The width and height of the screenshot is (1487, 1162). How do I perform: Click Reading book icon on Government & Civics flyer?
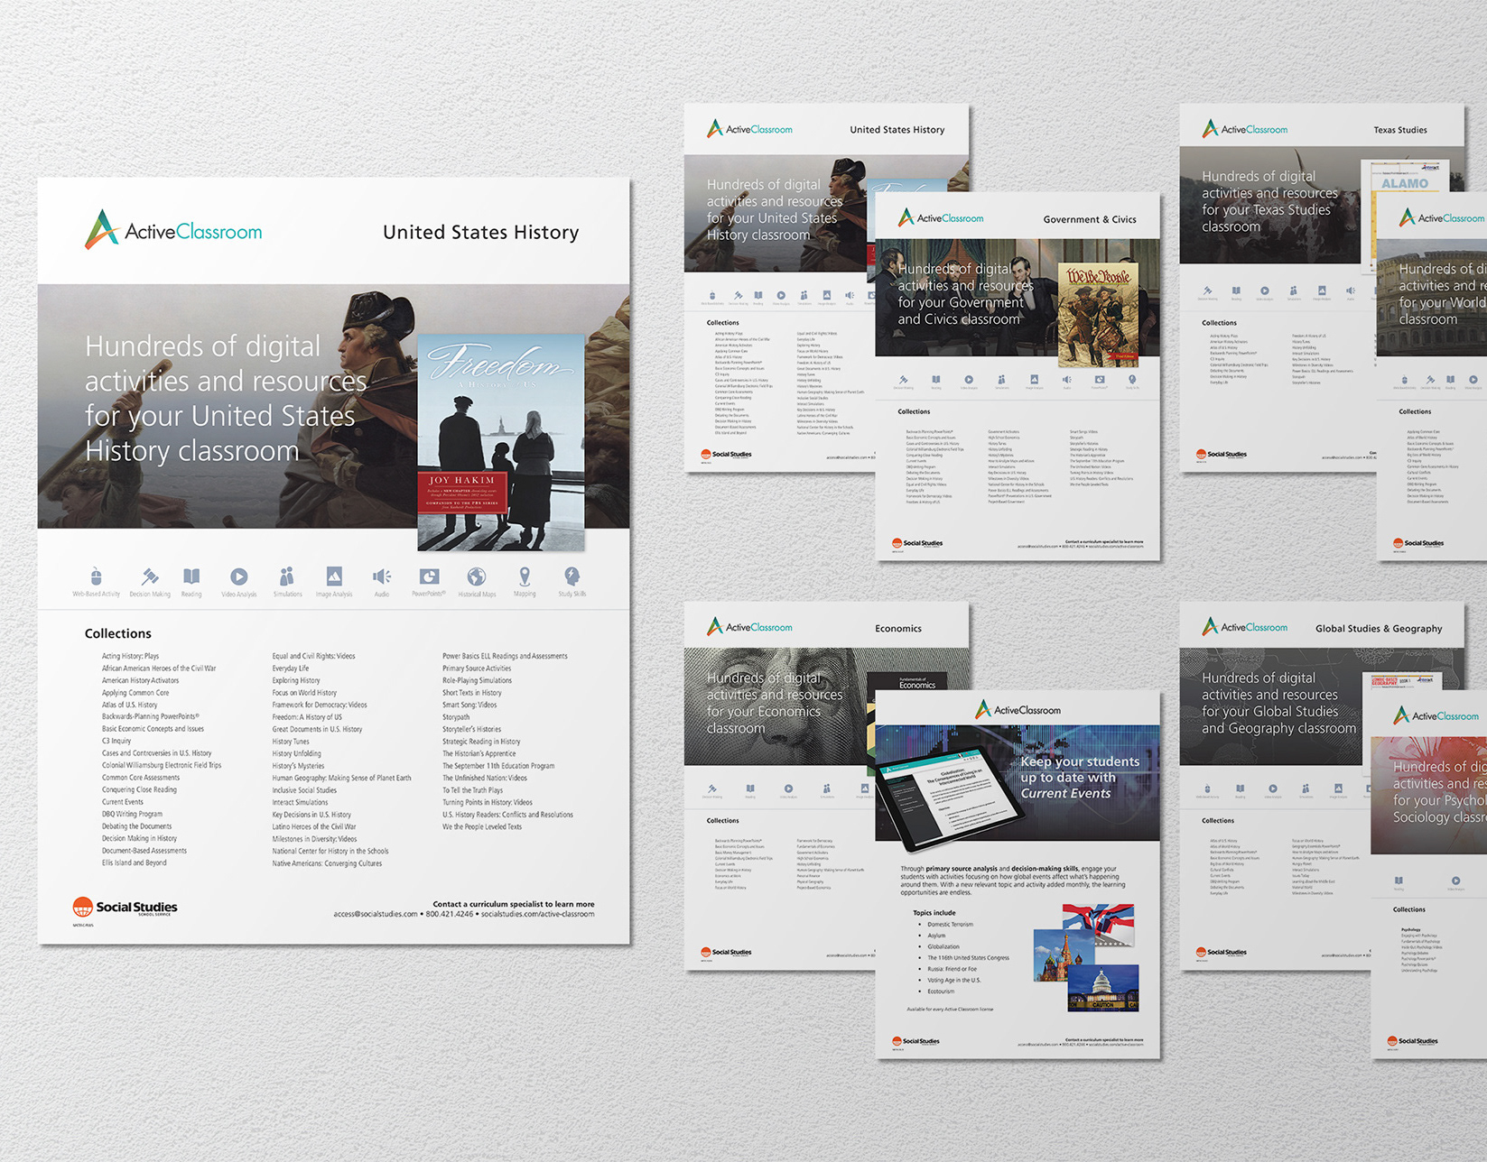[936, 380]
